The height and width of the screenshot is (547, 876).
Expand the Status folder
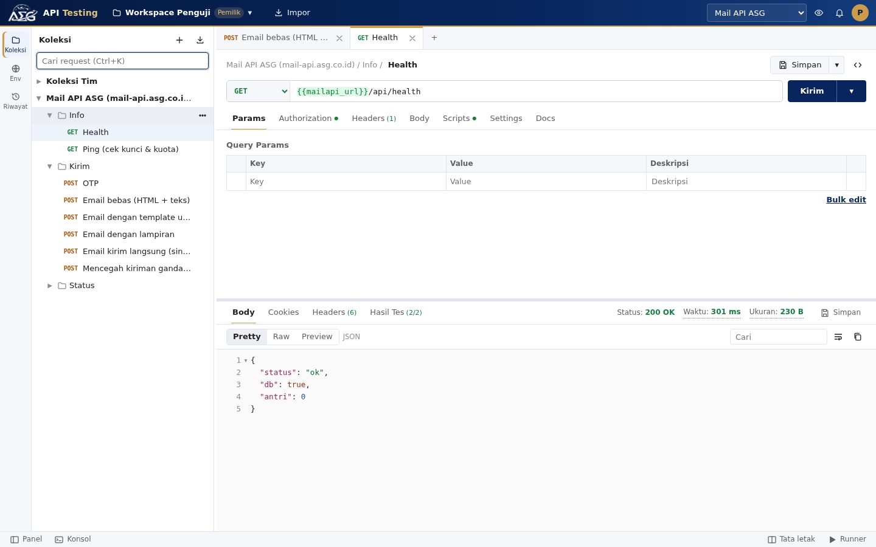coord(50,286)
